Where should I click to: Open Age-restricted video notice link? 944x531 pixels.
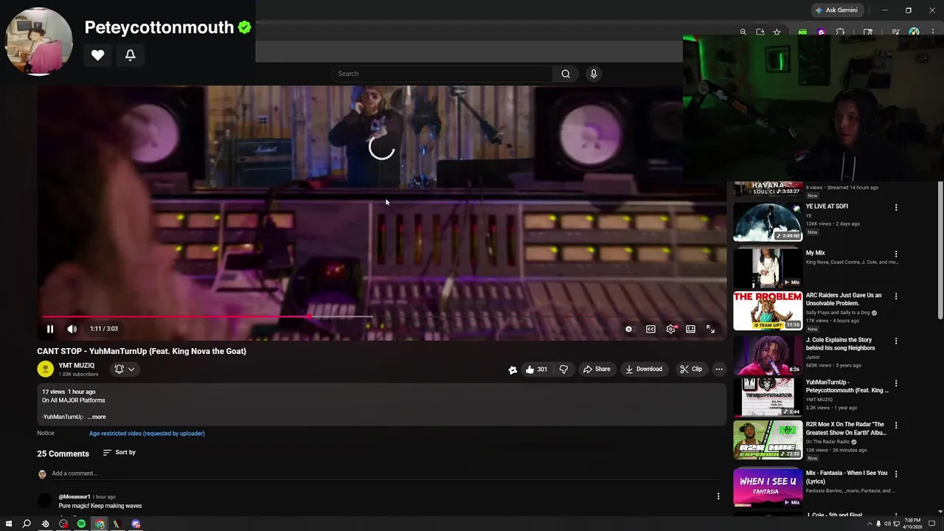pyautogui.click(x=147, y=434)
